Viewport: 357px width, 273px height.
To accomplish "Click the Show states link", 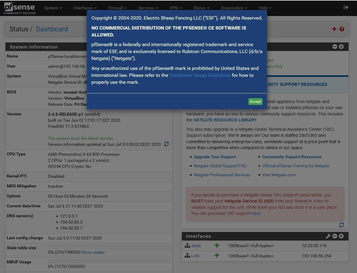I will point(93,252).
